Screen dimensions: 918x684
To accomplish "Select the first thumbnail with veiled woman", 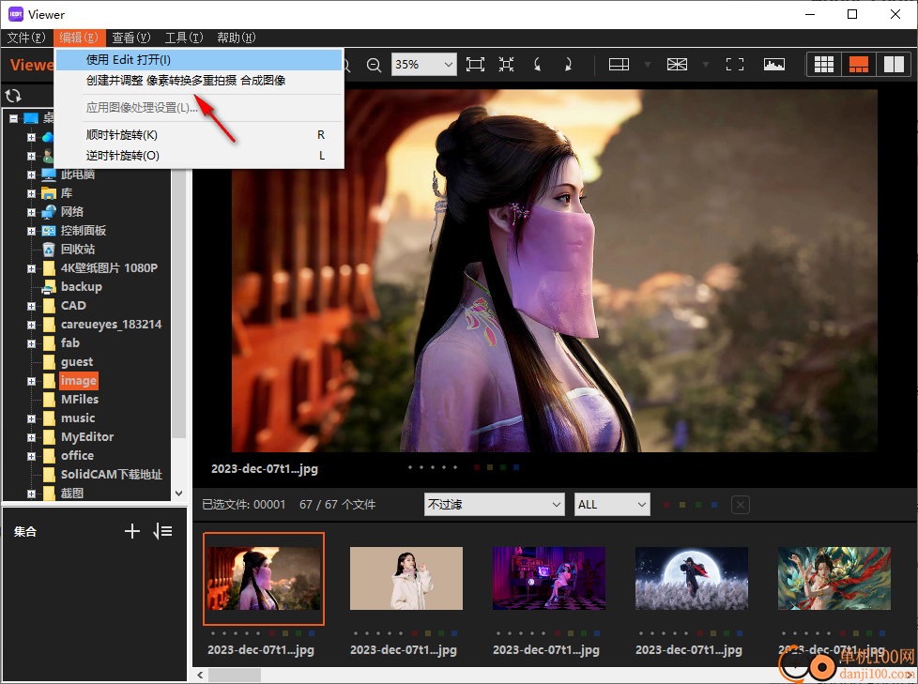I will click(264, 578).
